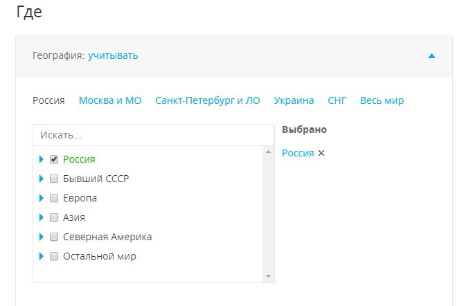Focus the Искать search field
This screenshot has height=306, width=473.
(x=153, y=135)
